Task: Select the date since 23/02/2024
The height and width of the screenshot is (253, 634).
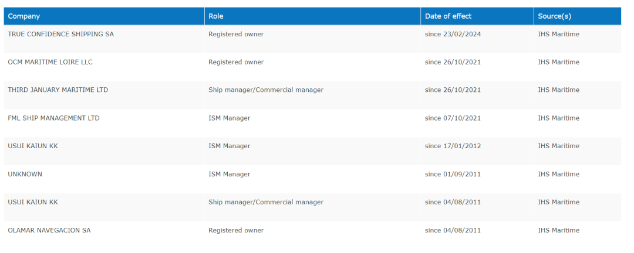Action: (453, 35)
